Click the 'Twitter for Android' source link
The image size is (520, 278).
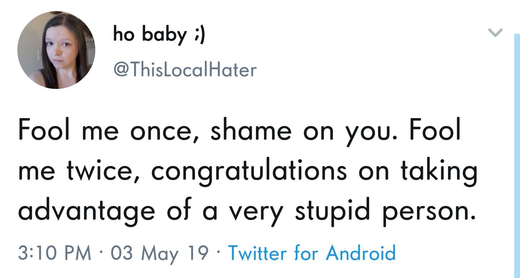click(x=312, y=253)
